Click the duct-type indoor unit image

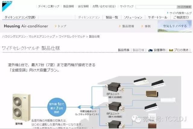(152, 94)
